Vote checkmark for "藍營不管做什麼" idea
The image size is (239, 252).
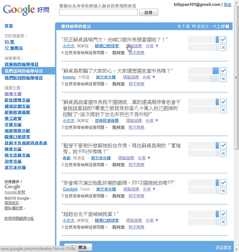click(223, 145)
